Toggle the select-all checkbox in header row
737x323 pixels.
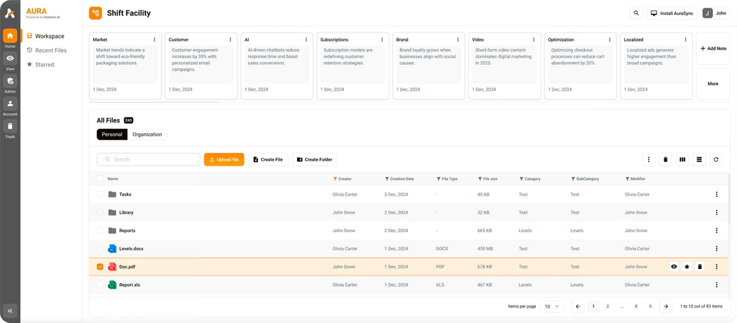[100, 179]
